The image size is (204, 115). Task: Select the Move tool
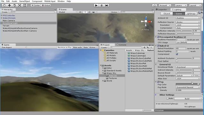pyautogui.click(x=9, y=5)
